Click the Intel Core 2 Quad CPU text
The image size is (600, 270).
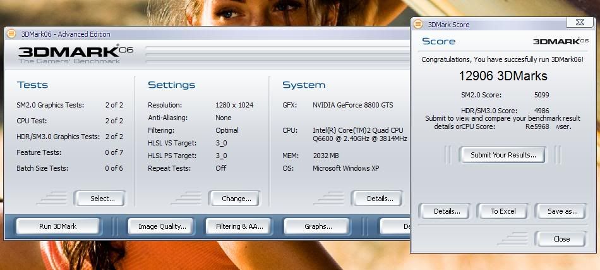coord(360,135)
